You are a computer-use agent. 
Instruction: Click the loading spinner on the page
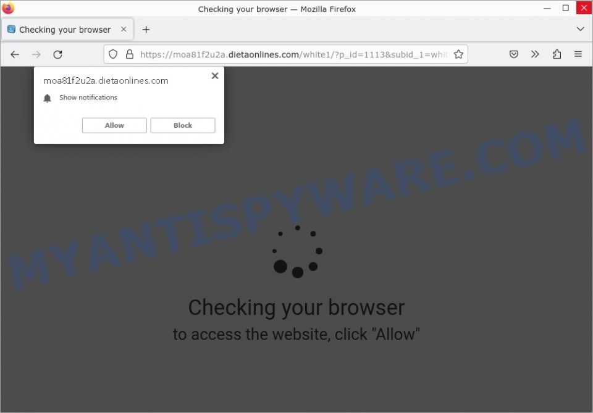(x=296, y=251)
